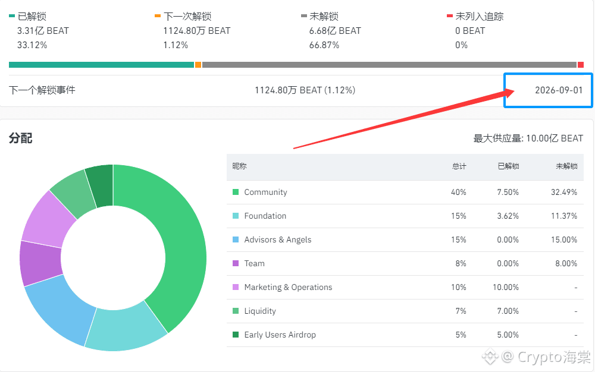Image resolution: width=595 pixels, height=372 pixels.
Task: Click the 总计 column header
Action: 459,166
